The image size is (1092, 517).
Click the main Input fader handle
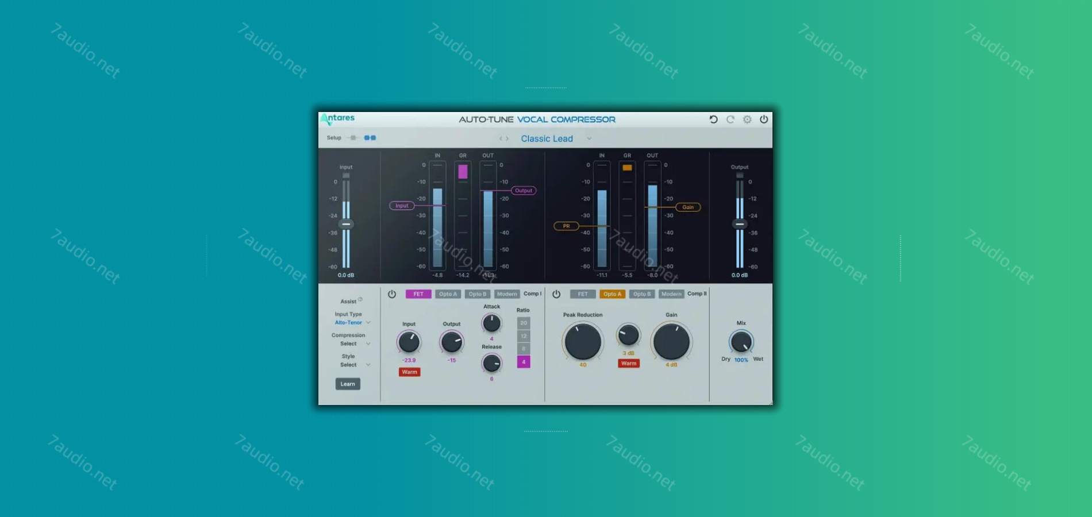[x=346, y=225]
